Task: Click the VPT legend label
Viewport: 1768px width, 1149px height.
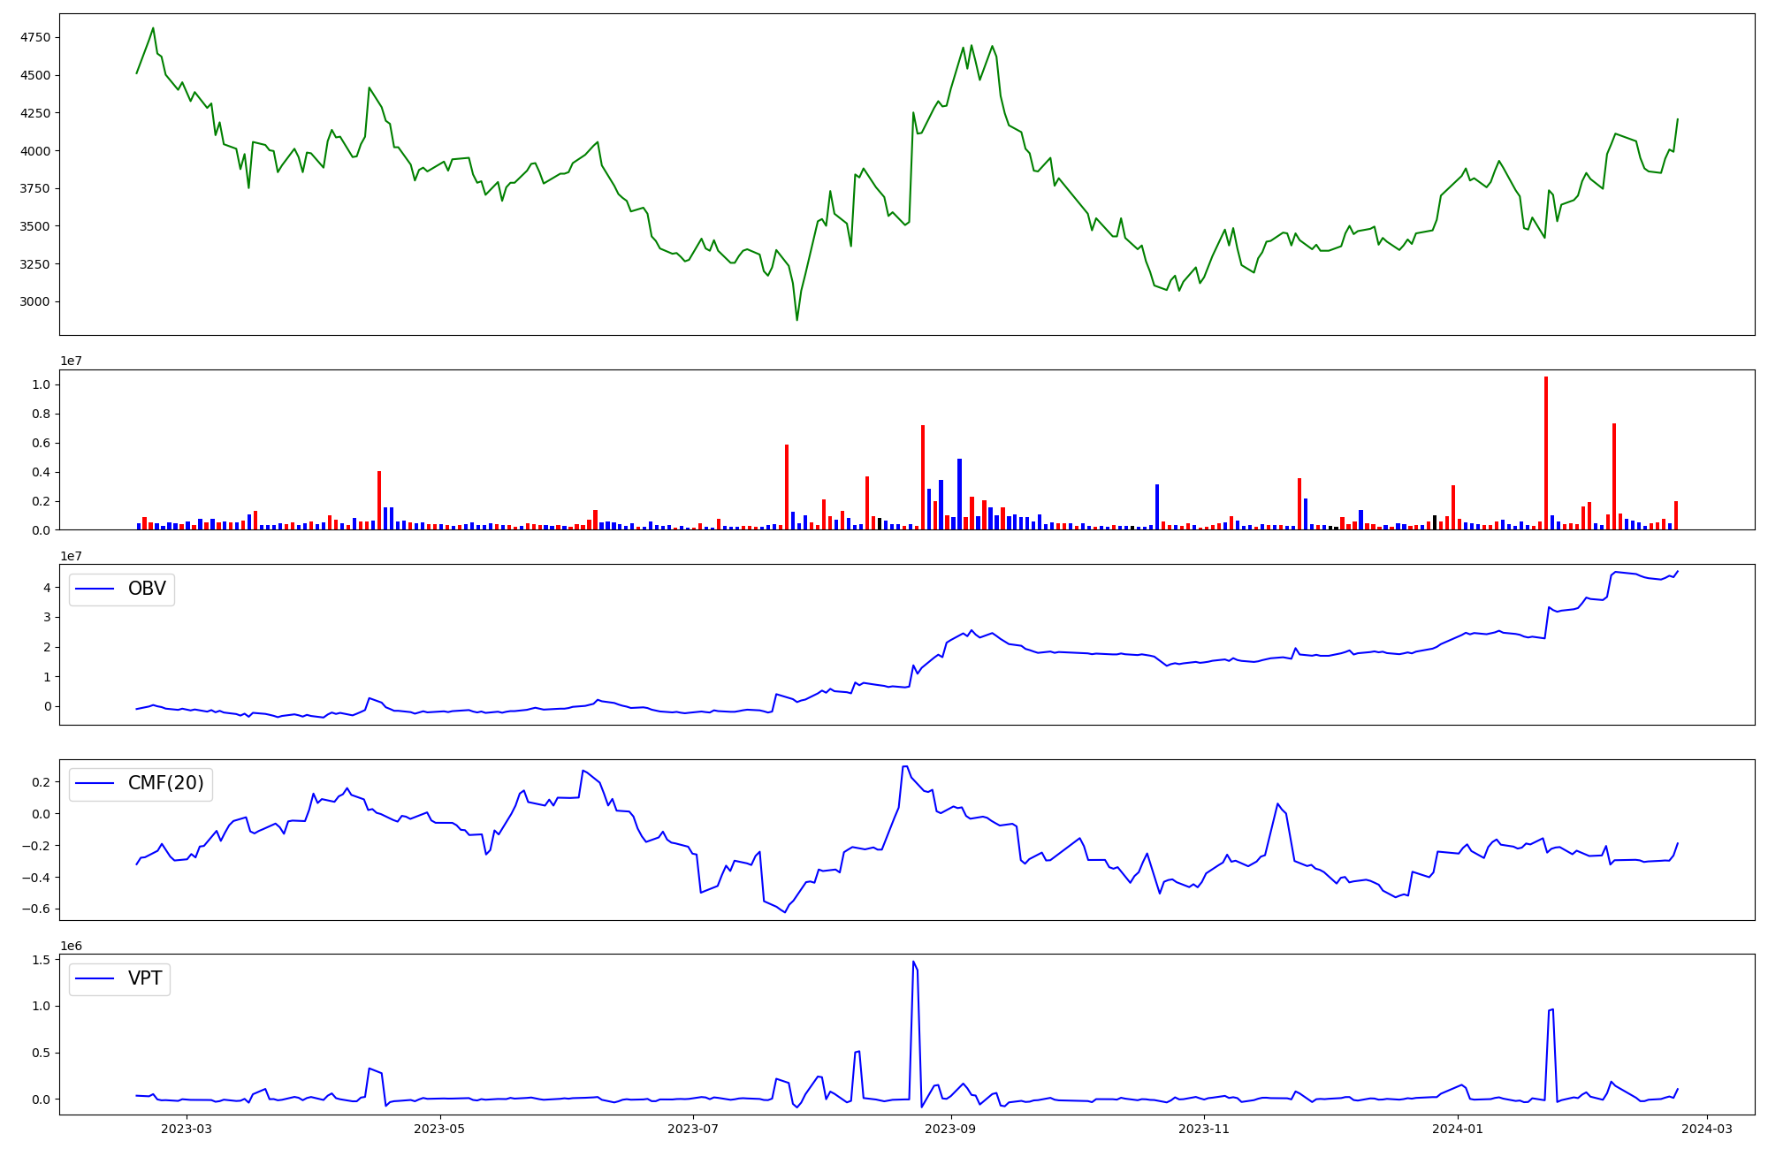Action: tap(145, 978)
